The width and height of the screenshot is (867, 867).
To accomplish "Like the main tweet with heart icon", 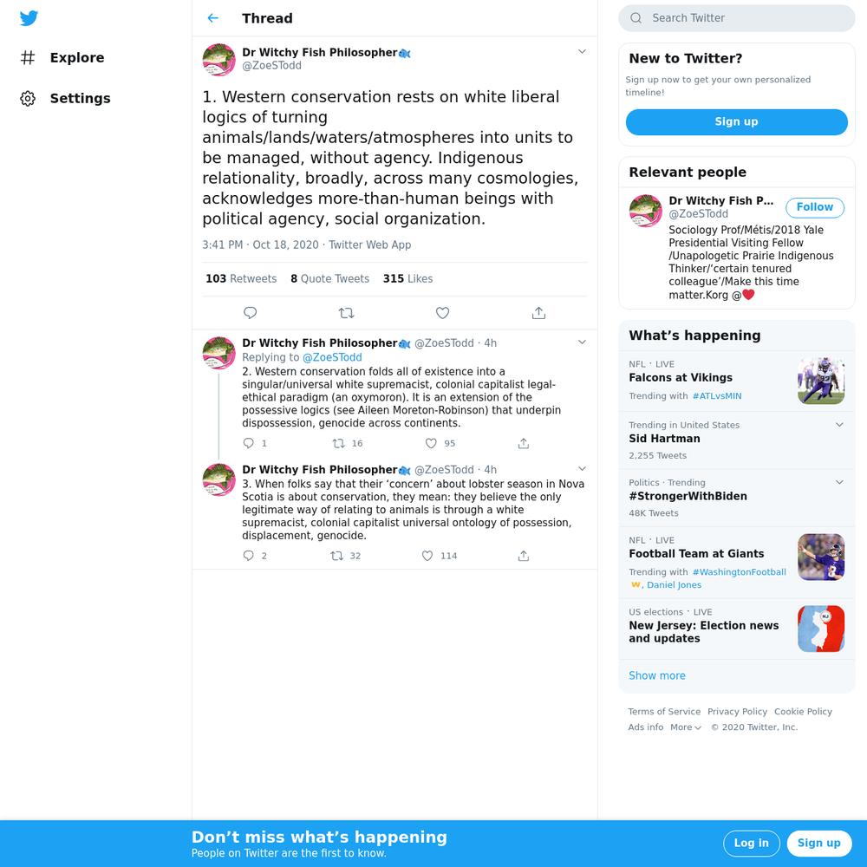I will (442, 313).
